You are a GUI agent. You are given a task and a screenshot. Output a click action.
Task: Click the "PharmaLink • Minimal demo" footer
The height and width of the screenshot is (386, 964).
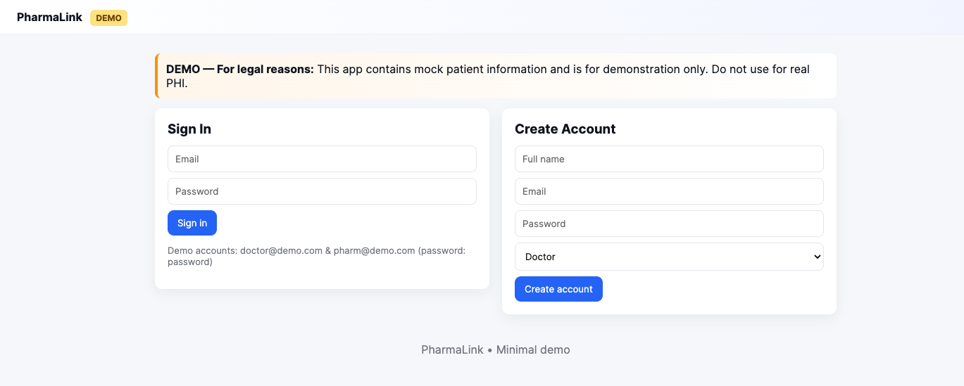[495, 349]
